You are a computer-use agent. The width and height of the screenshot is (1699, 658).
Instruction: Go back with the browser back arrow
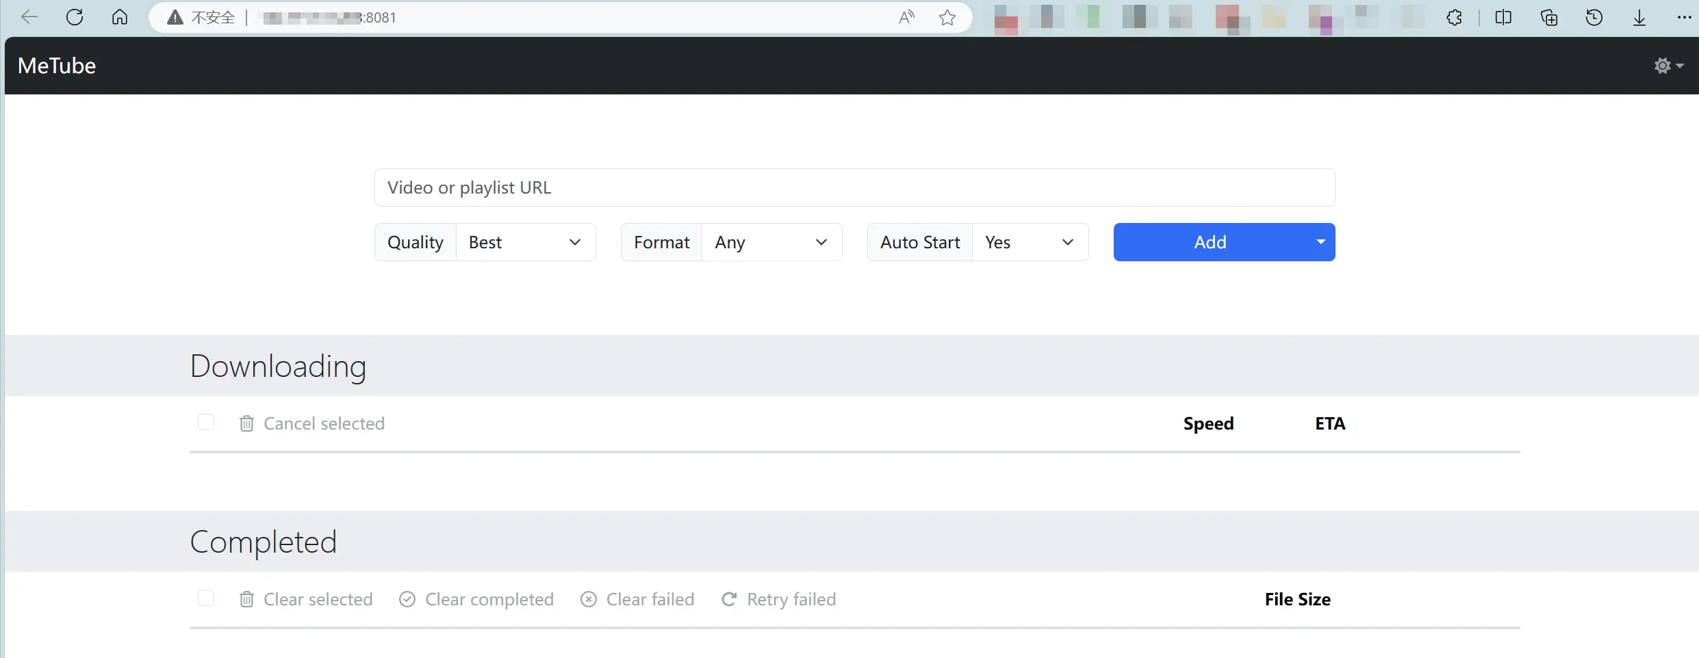(29, 17)
